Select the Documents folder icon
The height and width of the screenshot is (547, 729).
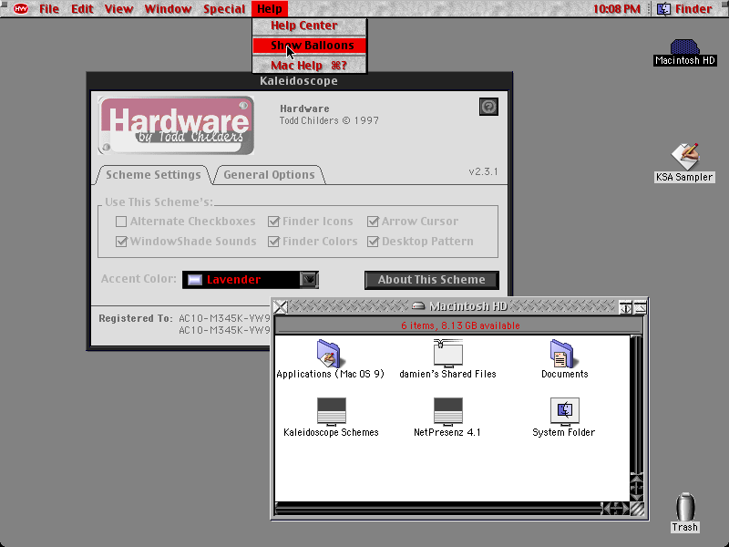tap(564, 353)
